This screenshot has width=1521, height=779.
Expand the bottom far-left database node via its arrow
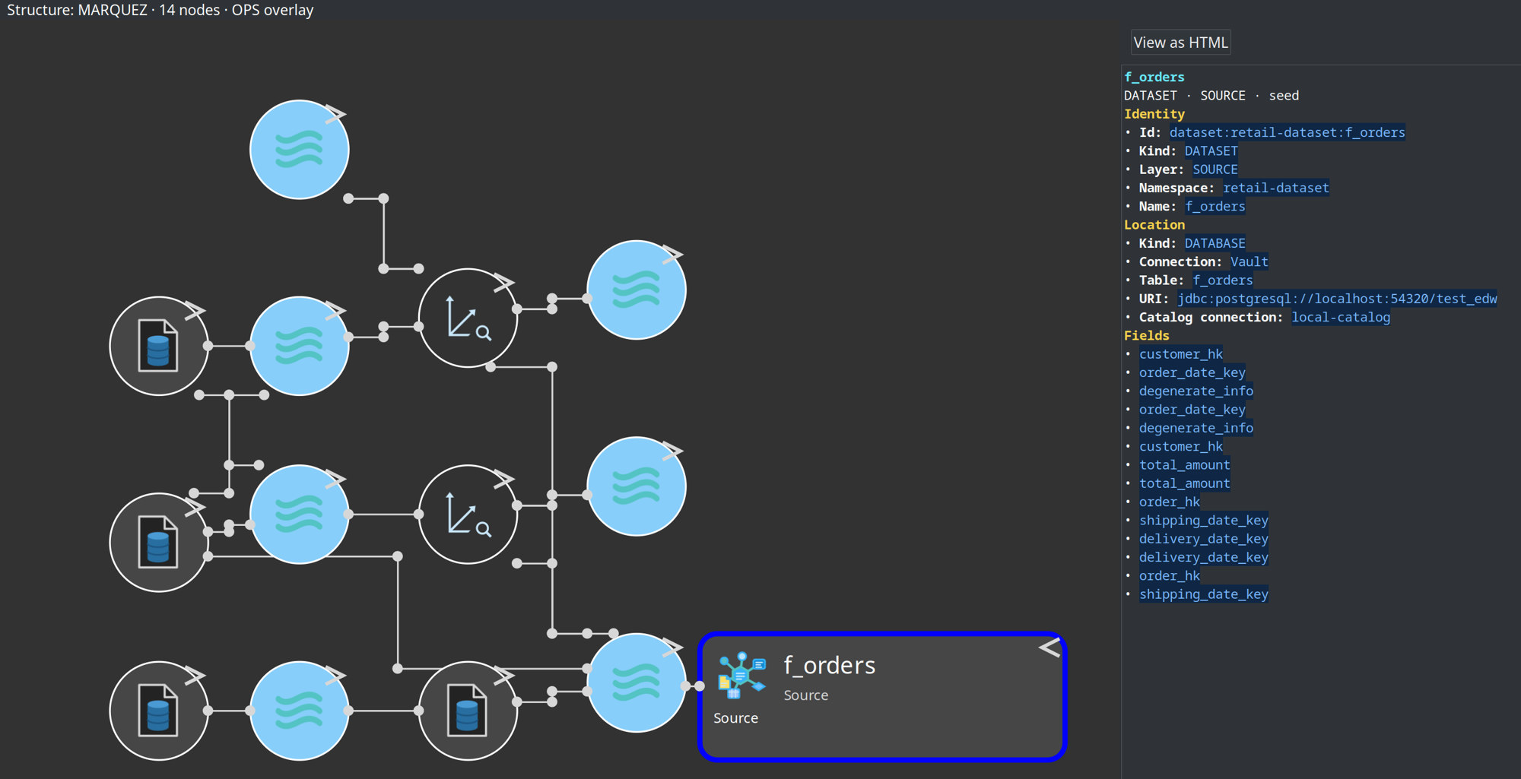[x=195, y=675]
